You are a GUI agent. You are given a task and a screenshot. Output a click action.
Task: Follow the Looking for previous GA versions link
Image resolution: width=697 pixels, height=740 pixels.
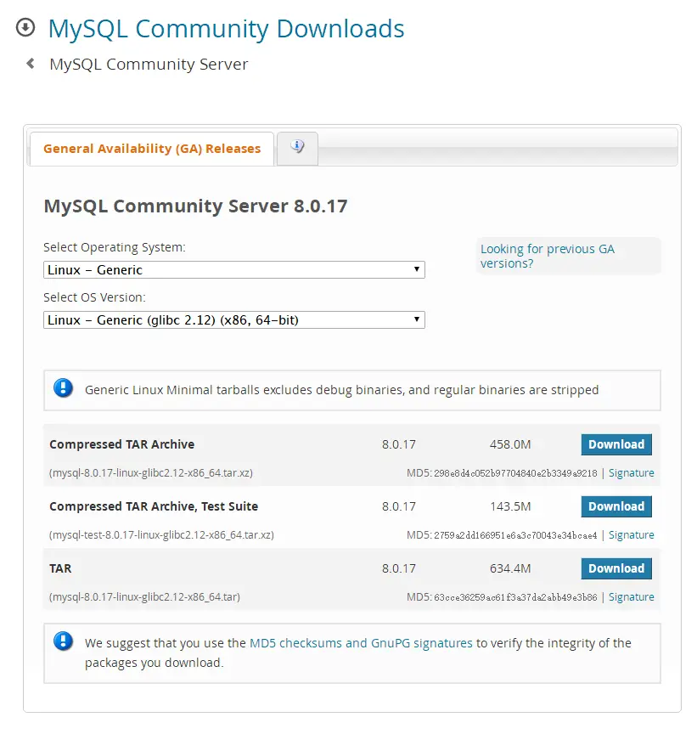pos(547,256)
